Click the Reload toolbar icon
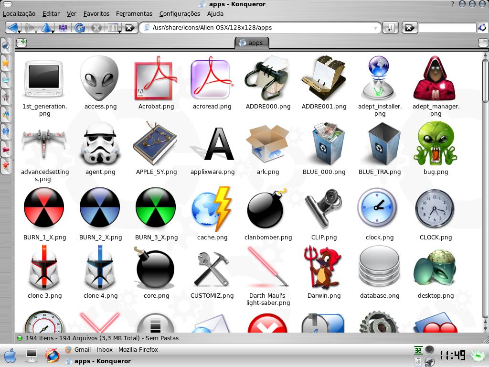 coord(79,28)
